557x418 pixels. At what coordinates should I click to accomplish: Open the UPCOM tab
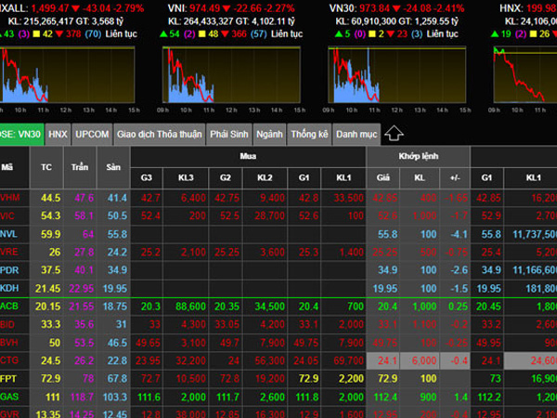coord(92,134)
